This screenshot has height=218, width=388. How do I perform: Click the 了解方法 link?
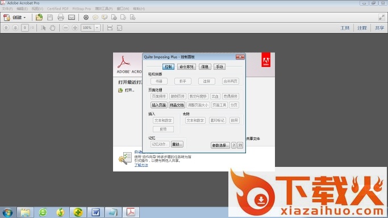141,165
